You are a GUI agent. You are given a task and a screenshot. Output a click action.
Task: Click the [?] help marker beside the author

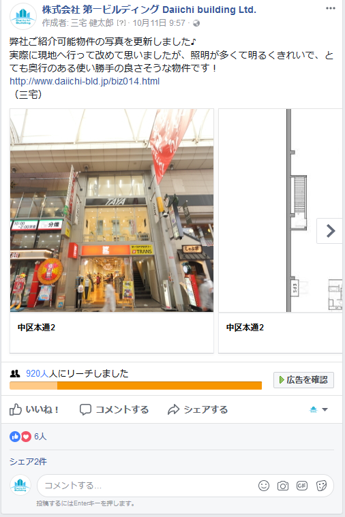click(121, 23)
